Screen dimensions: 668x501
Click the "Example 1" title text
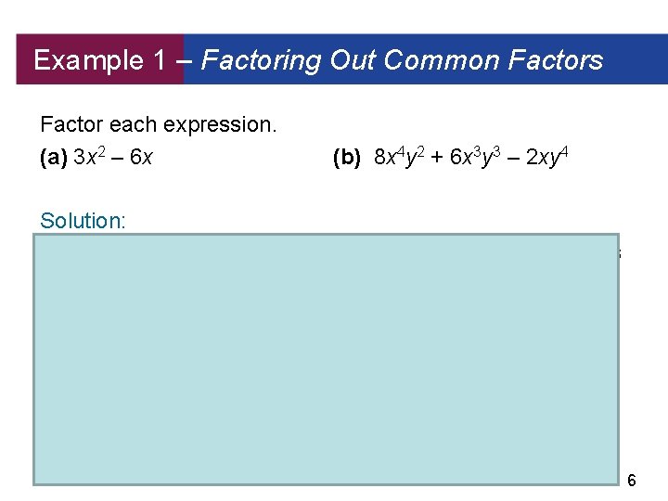pyautogui.click(x=89, y=61)
